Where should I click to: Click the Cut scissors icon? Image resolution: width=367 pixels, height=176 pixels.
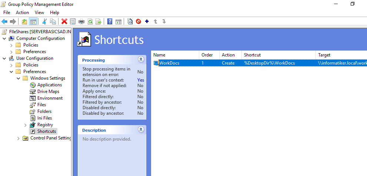click(44, 22)
